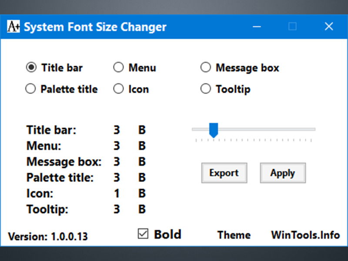
Task: Choose the Message box radio button
Action: [205, 68]
